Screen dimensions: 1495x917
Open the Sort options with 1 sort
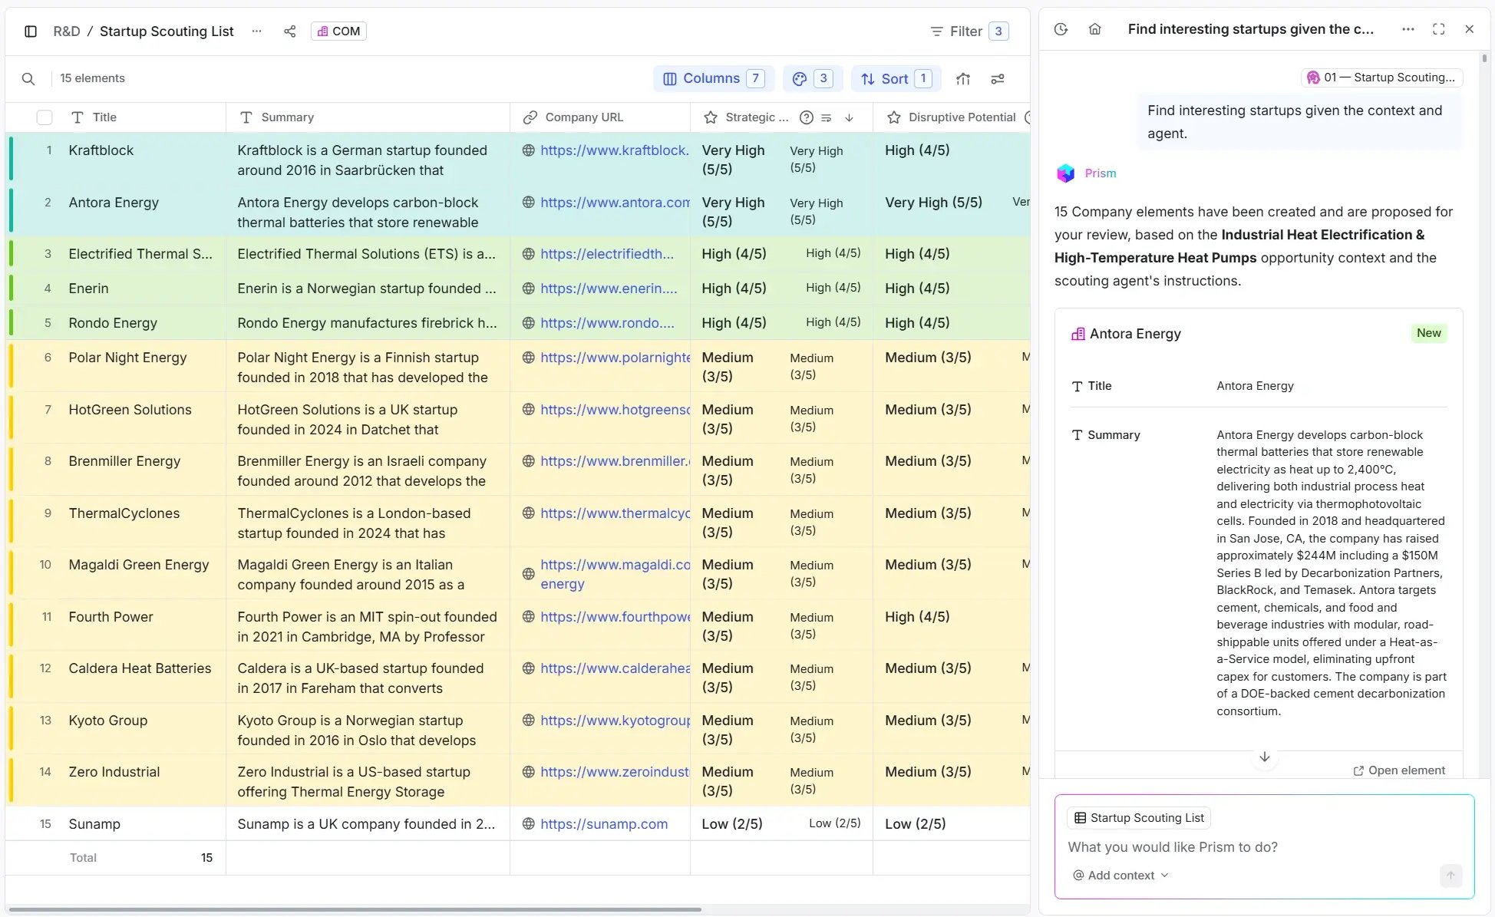coord(896,78)
